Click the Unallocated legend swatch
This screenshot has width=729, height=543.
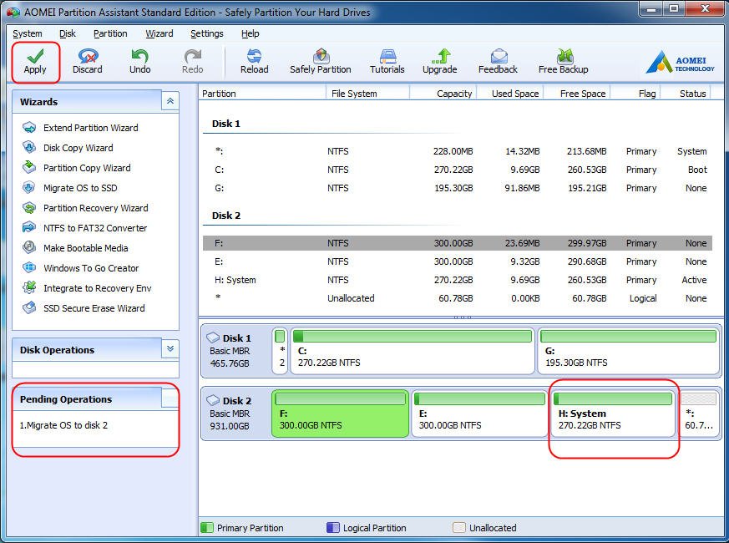click(x=459, y=527)
